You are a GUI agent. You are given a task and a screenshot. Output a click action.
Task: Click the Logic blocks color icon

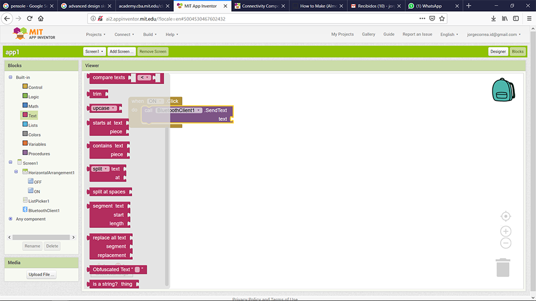point(25,96)
